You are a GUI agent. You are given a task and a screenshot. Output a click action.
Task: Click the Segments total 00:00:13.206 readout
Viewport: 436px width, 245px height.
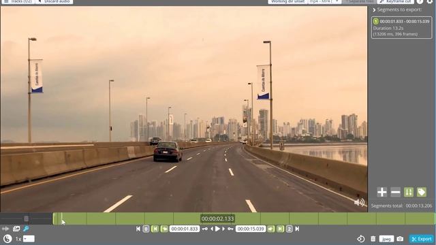tap(401, 206)
